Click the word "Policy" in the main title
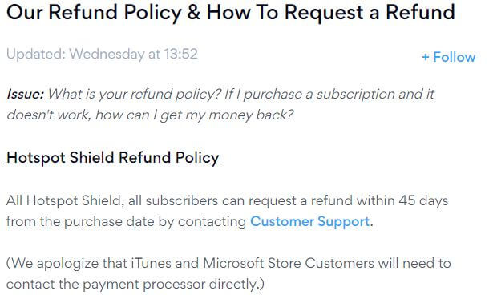Screen dimensions: 489x299 point(152,13)
